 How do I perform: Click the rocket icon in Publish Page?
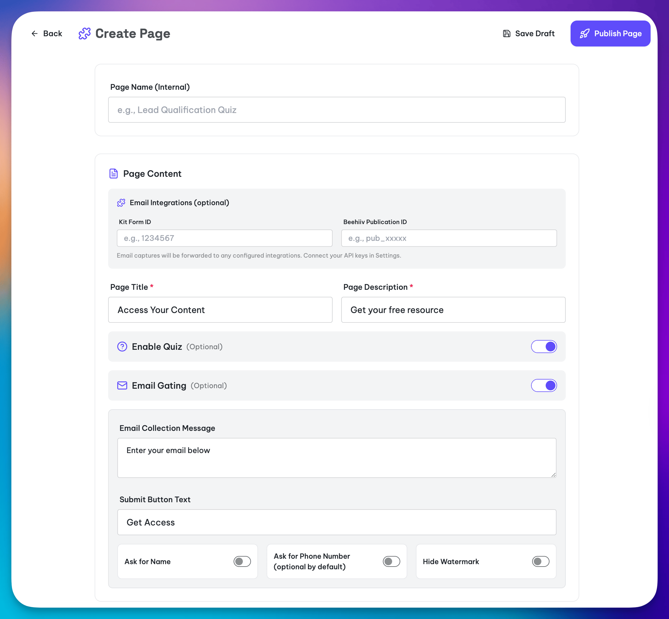tap(585, 33)
